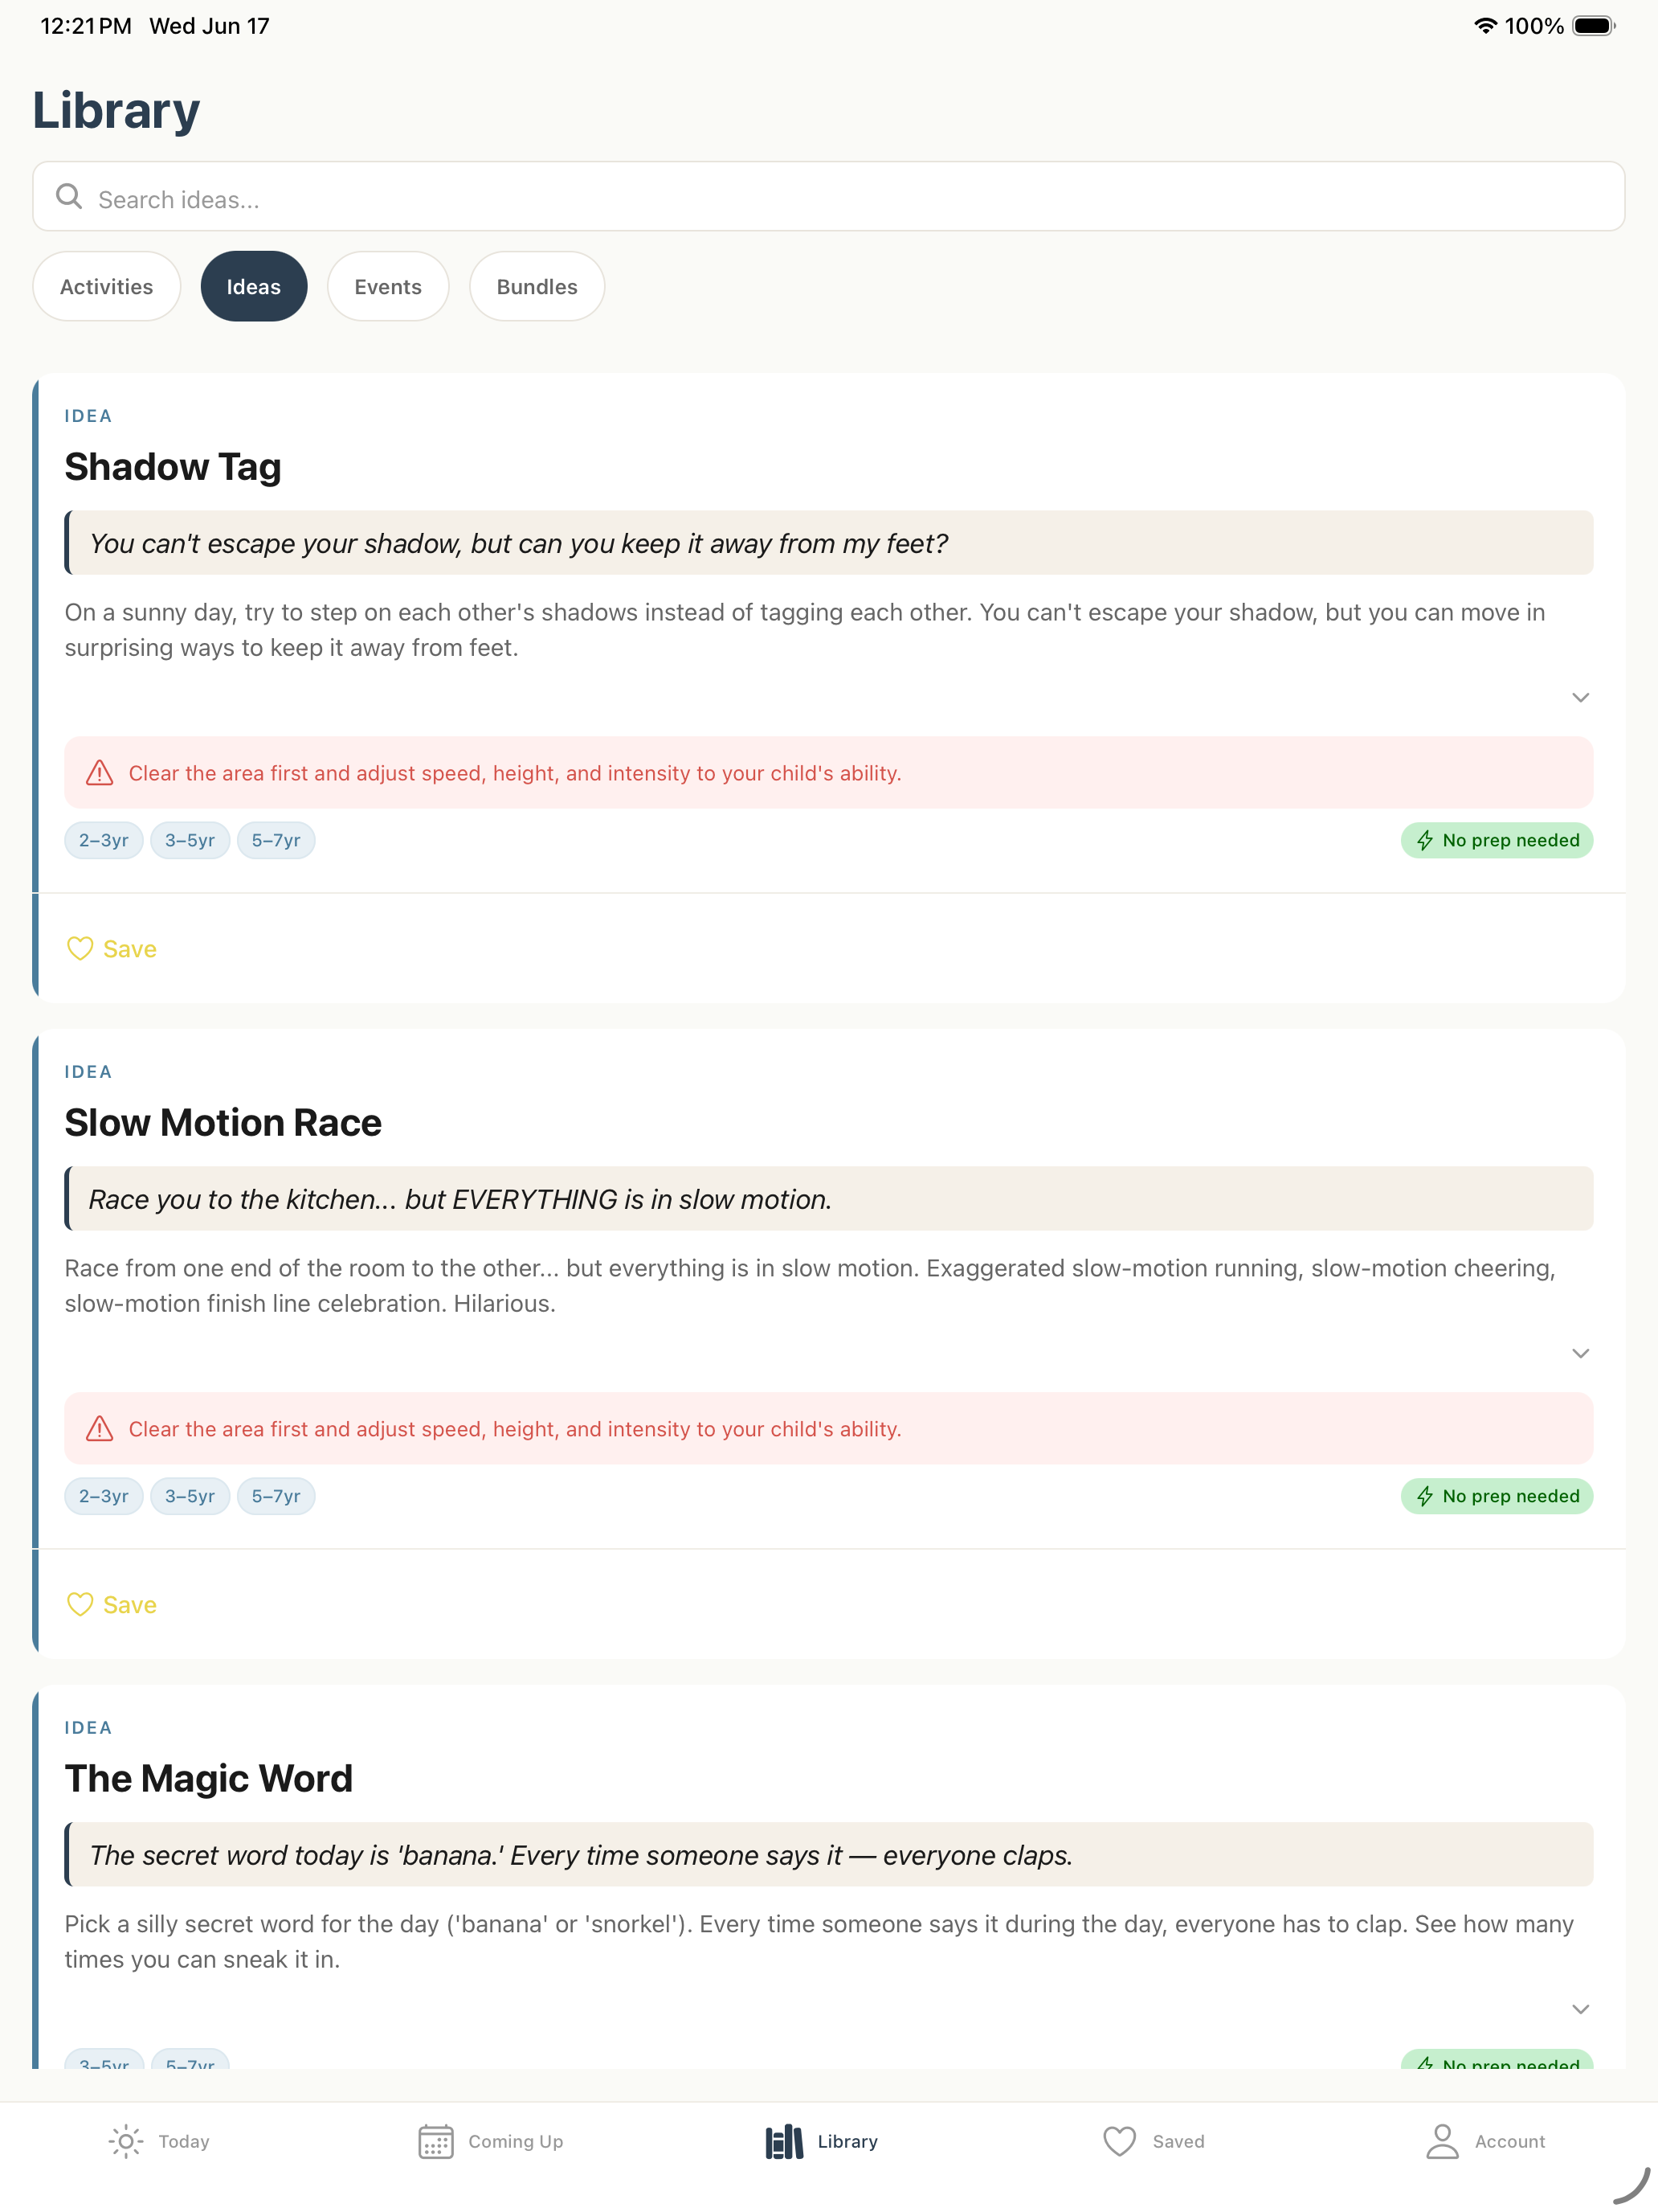Open The Magic Word title
The width and height of the screenshot is (1658, 2212).
point(209,1779)
